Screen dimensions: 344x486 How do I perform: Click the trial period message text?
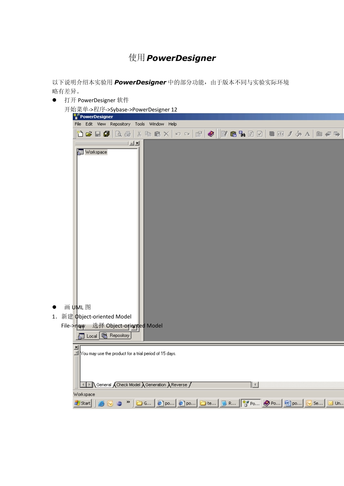pyautogui.click(x=128, y=354)
